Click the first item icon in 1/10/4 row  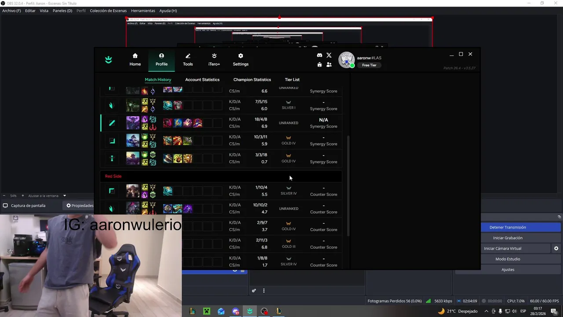click(x=168, y=191)
